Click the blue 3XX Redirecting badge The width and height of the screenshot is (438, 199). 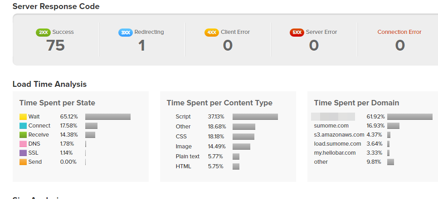coord(126,32)
